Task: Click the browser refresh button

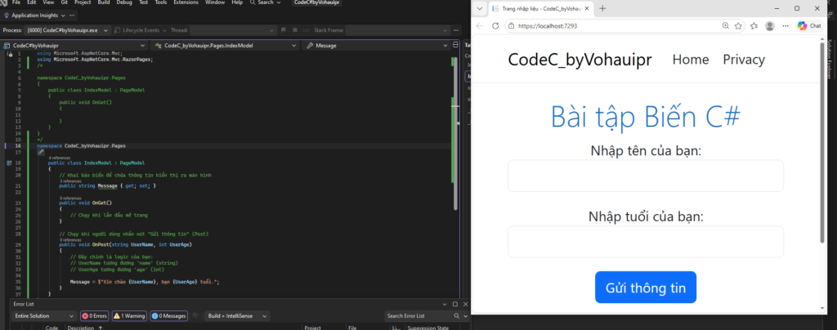Action: pyautogui.click(x=495, y=26)
